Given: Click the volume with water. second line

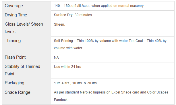Looking at the screenshot, I should 68,48.
